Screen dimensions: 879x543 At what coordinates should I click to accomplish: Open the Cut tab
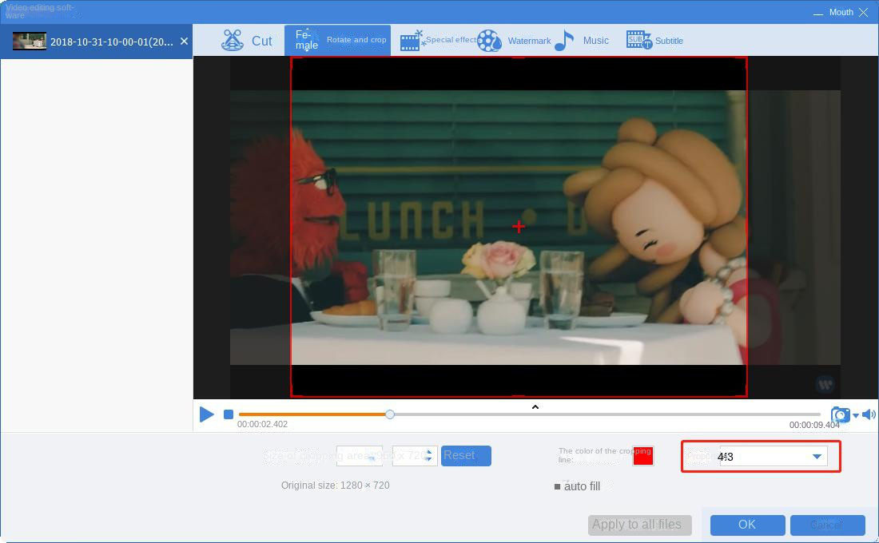coord(247,41)
